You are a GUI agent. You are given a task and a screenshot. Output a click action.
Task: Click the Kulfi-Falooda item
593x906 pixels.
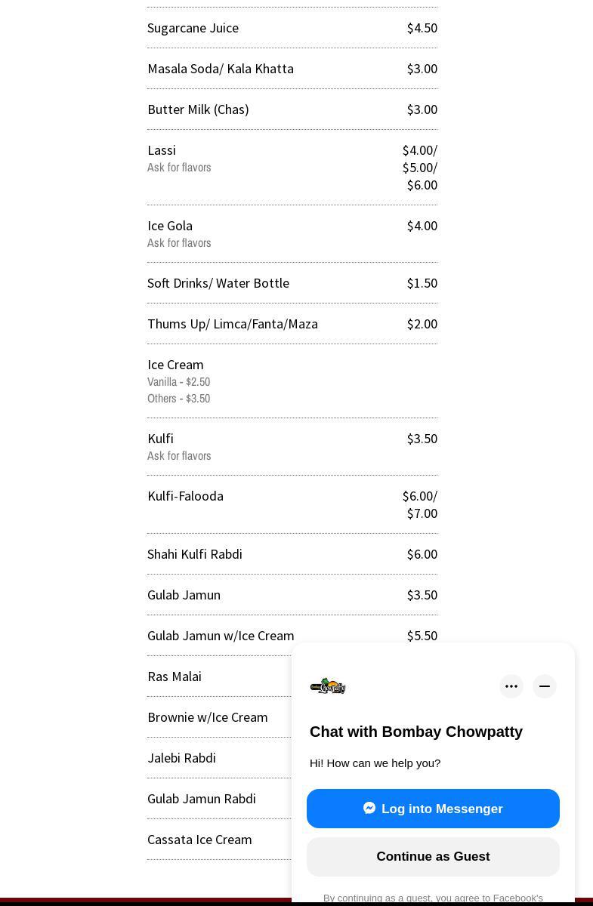185,496
